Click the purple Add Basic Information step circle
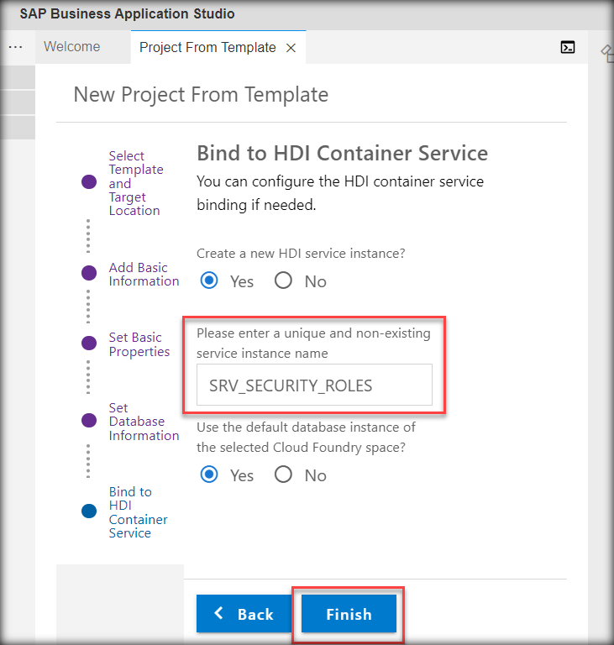Screen dimensions: 614x645 (x=89, y=273)
